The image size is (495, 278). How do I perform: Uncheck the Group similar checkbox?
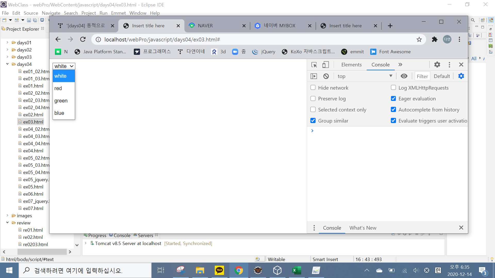pyautogui.click(x=313, y=121)
